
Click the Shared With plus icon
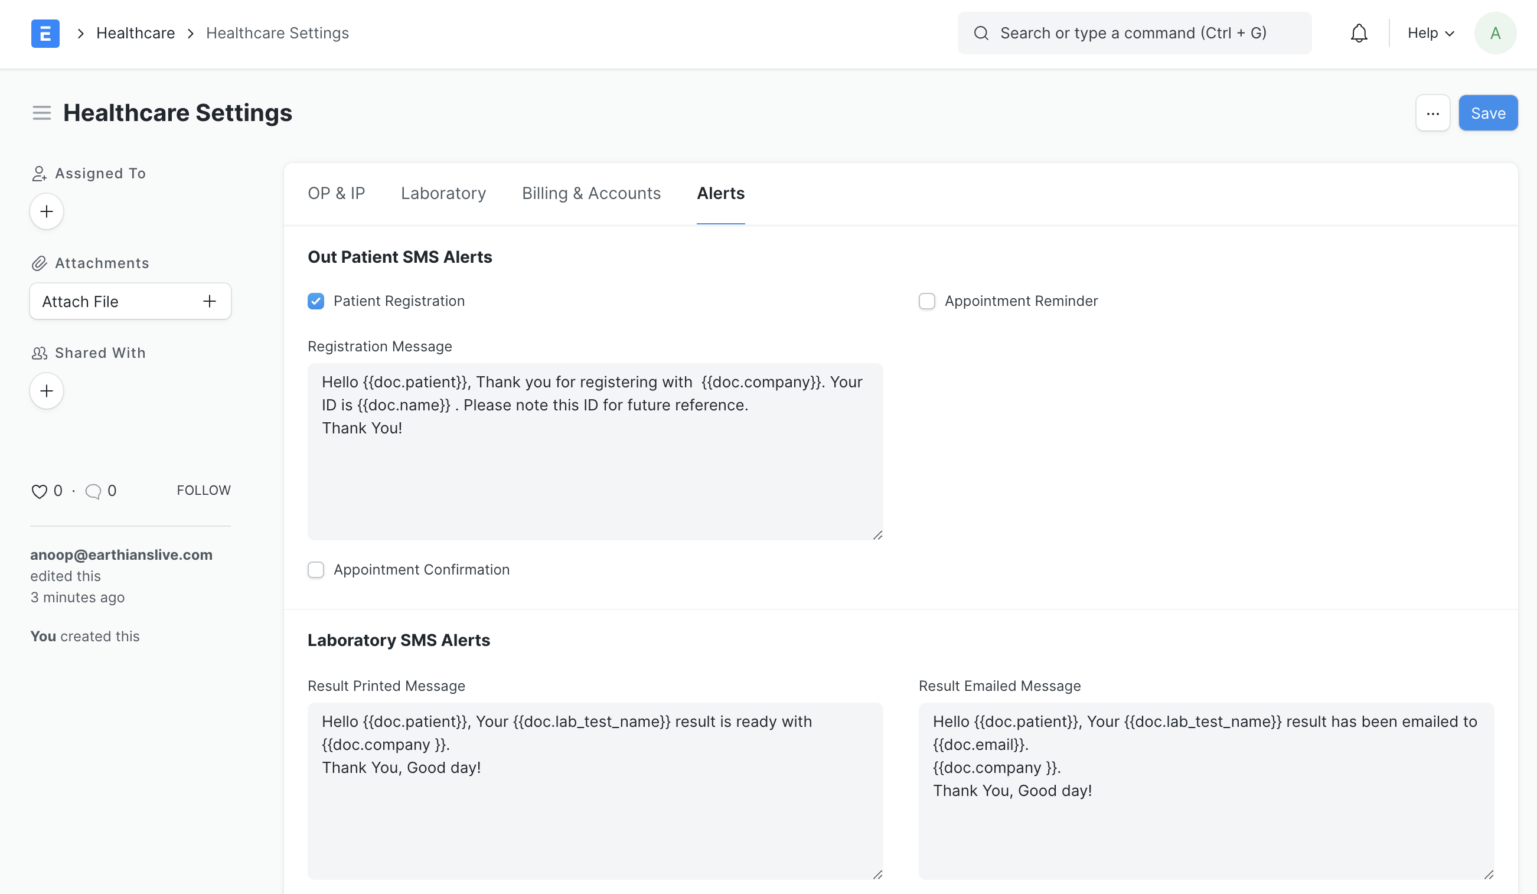(x=47, y=390)
